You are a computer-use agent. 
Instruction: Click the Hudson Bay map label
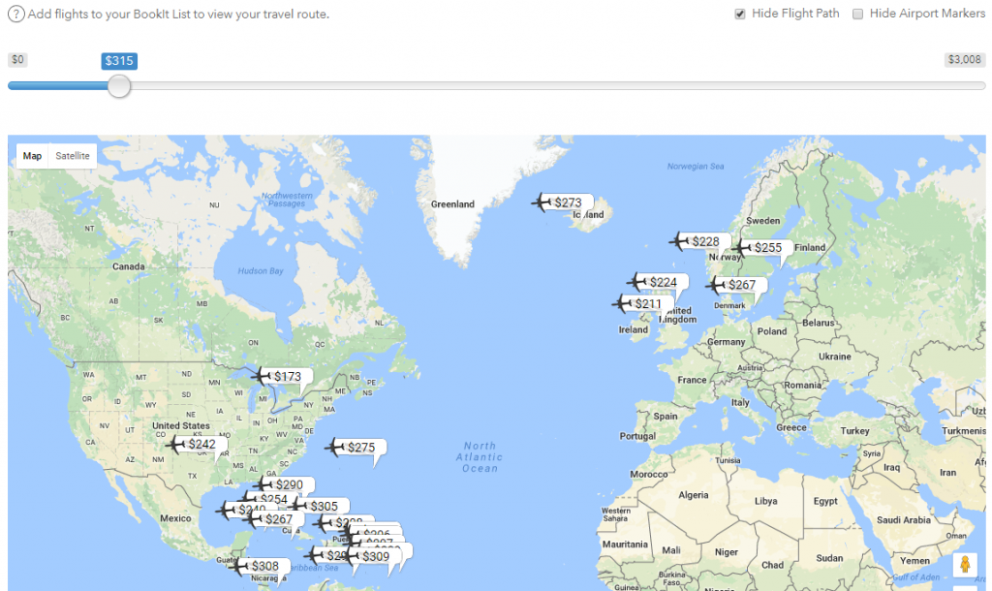tap(260, 271)
